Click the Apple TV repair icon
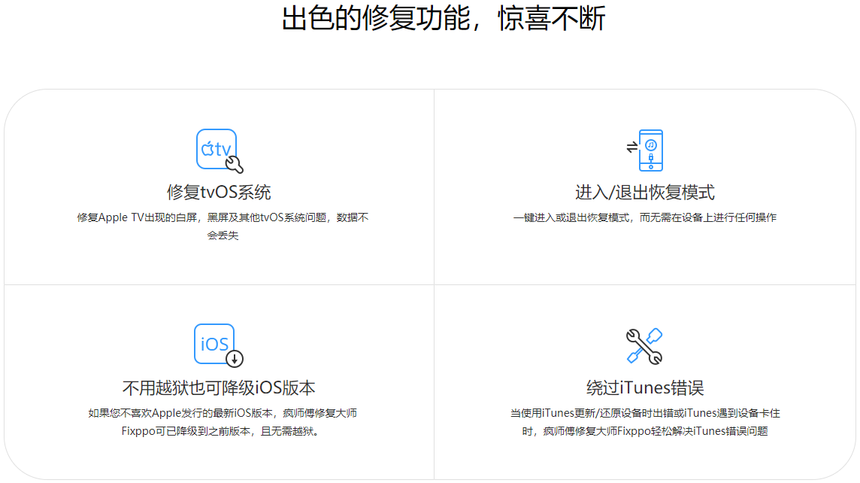 point(216,150)
